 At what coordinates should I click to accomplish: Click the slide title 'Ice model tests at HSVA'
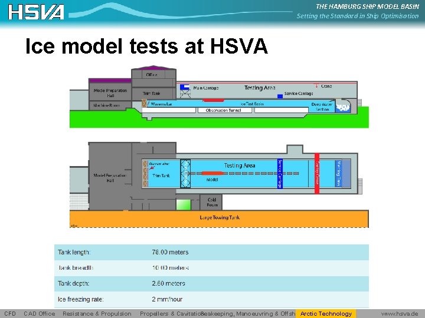coord(146,46)
